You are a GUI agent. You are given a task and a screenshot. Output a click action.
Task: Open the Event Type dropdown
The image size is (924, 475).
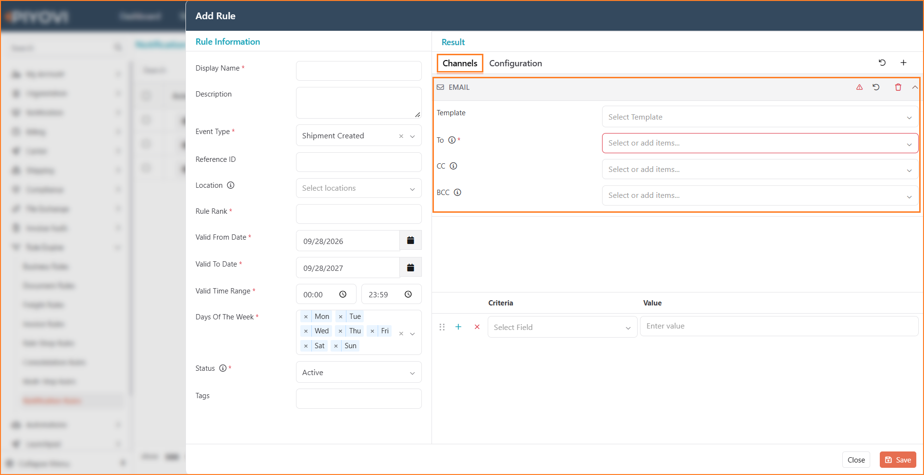click(x=412, y=136)
